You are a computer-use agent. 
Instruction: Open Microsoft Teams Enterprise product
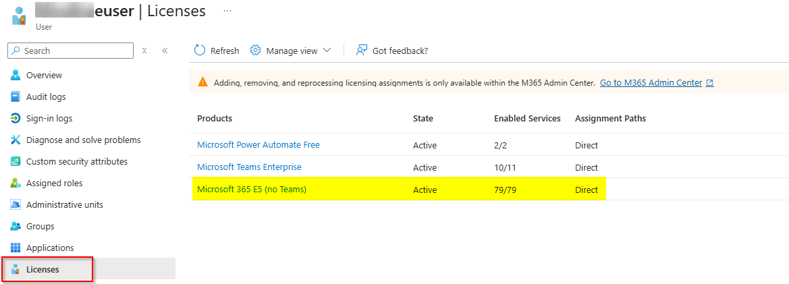pos(249,167)
